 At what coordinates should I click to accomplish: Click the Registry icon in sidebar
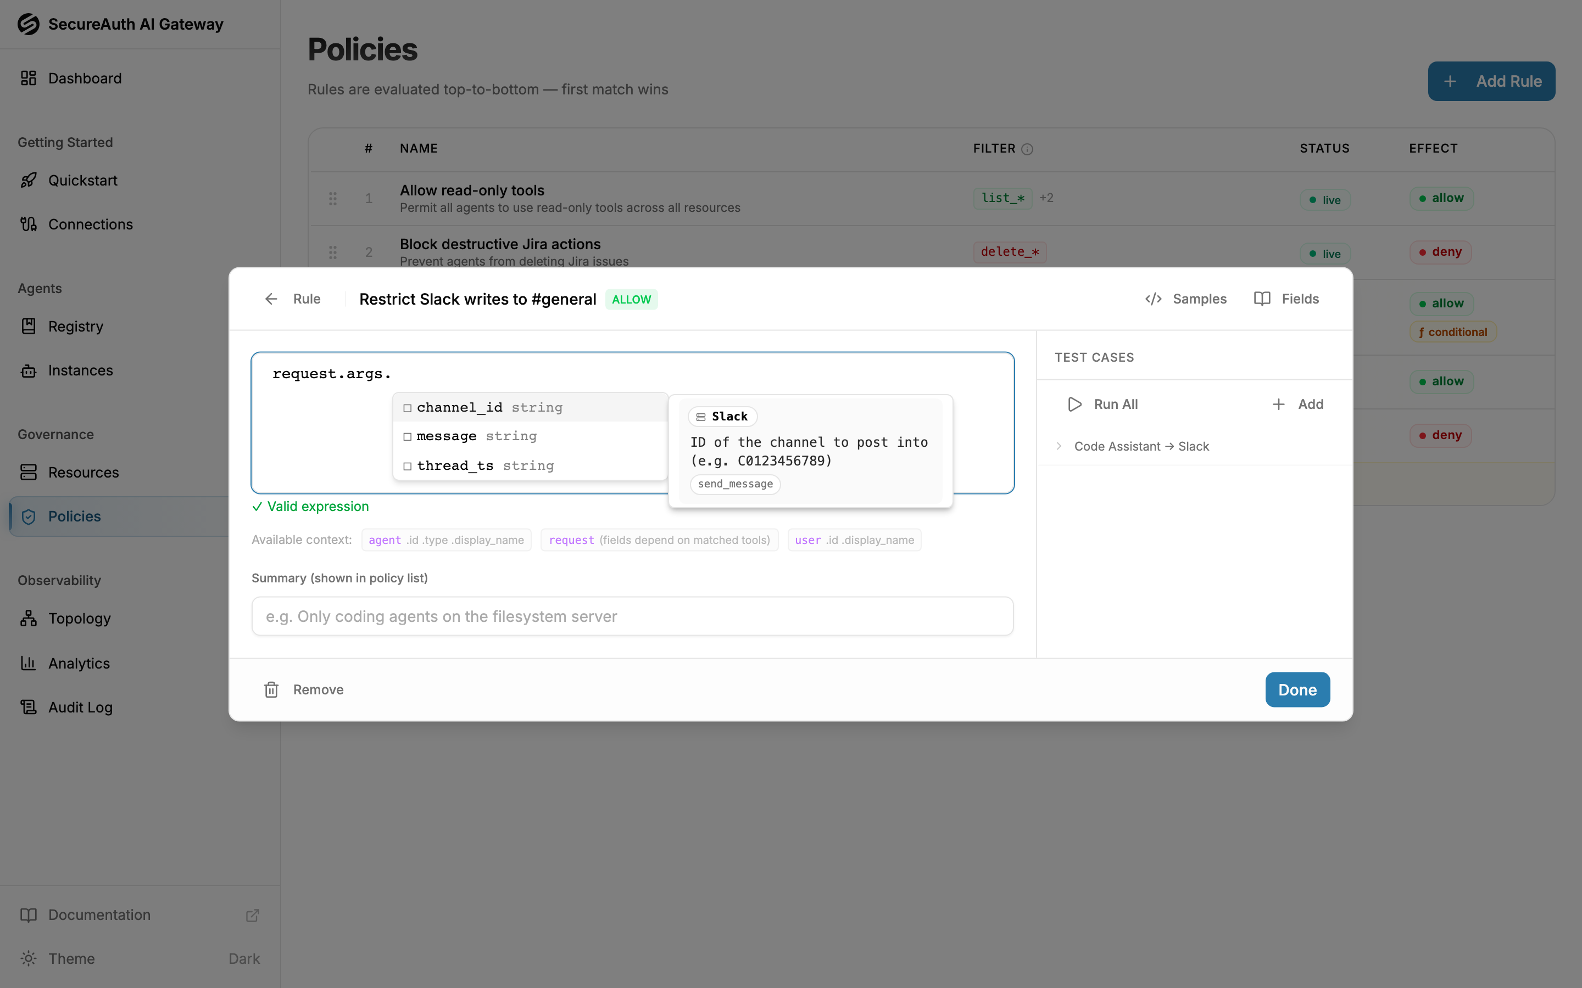point(28,326)
